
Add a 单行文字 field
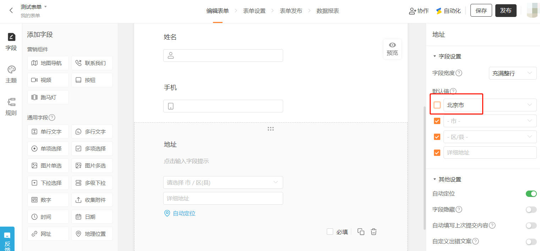(48, 132)
